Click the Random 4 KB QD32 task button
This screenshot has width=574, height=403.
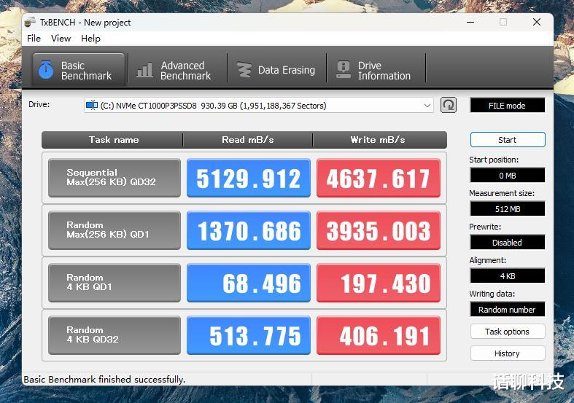115,335
